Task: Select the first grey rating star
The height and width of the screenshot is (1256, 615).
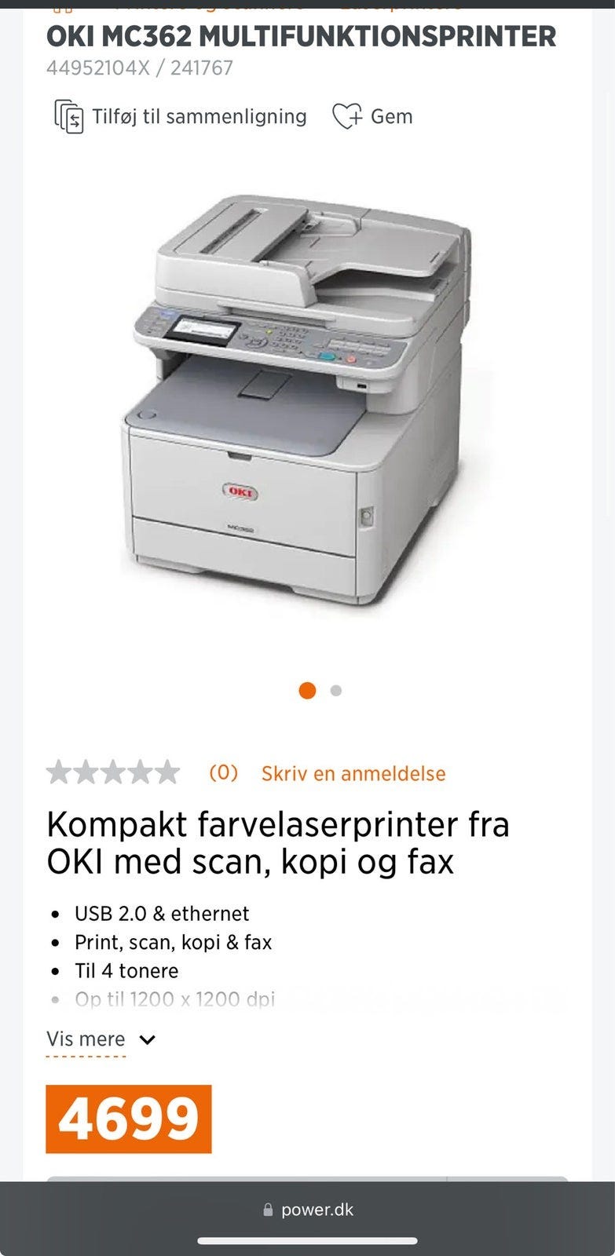Action: tap(59, 772)
